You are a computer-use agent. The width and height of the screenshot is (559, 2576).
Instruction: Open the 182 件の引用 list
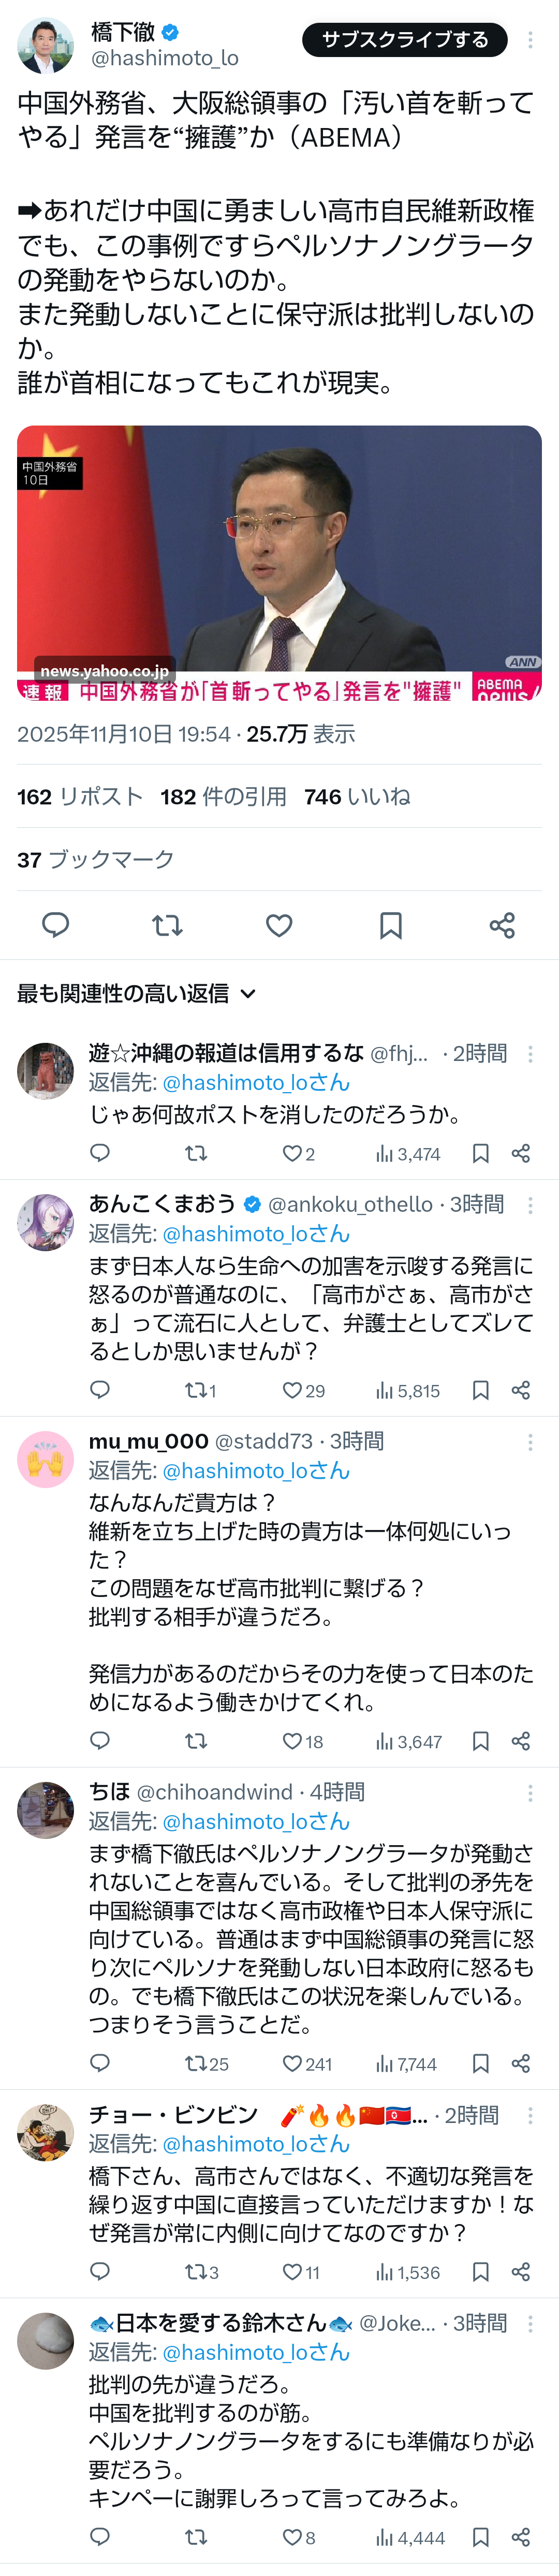point(224,796)
